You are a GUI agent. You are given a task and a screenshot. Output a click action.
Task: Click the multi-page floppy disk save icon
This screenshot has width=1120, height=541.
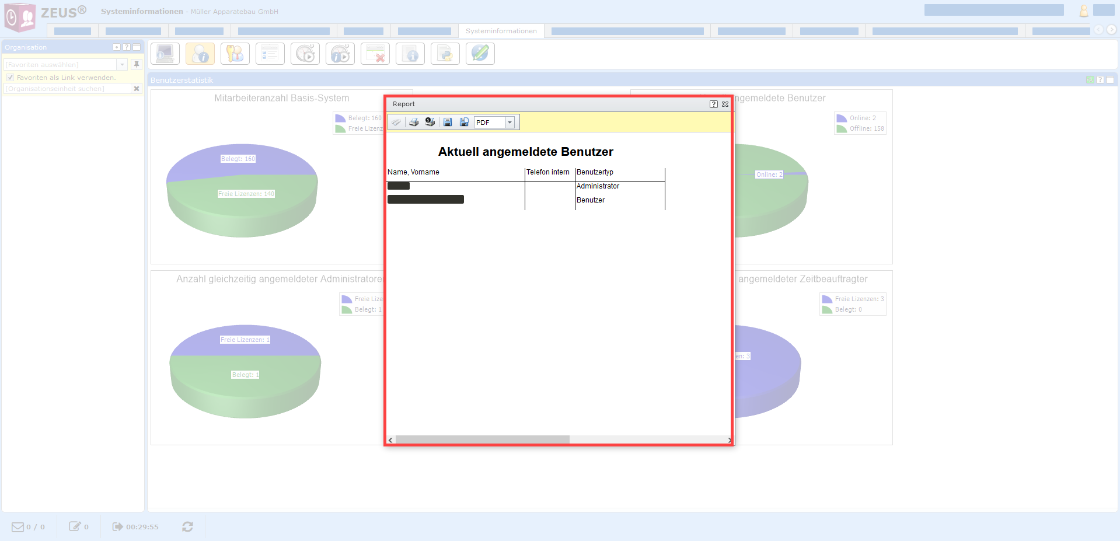[464, 122]
